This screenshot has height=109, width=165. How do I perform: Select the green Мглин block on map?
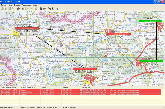[x=150, y=21]
